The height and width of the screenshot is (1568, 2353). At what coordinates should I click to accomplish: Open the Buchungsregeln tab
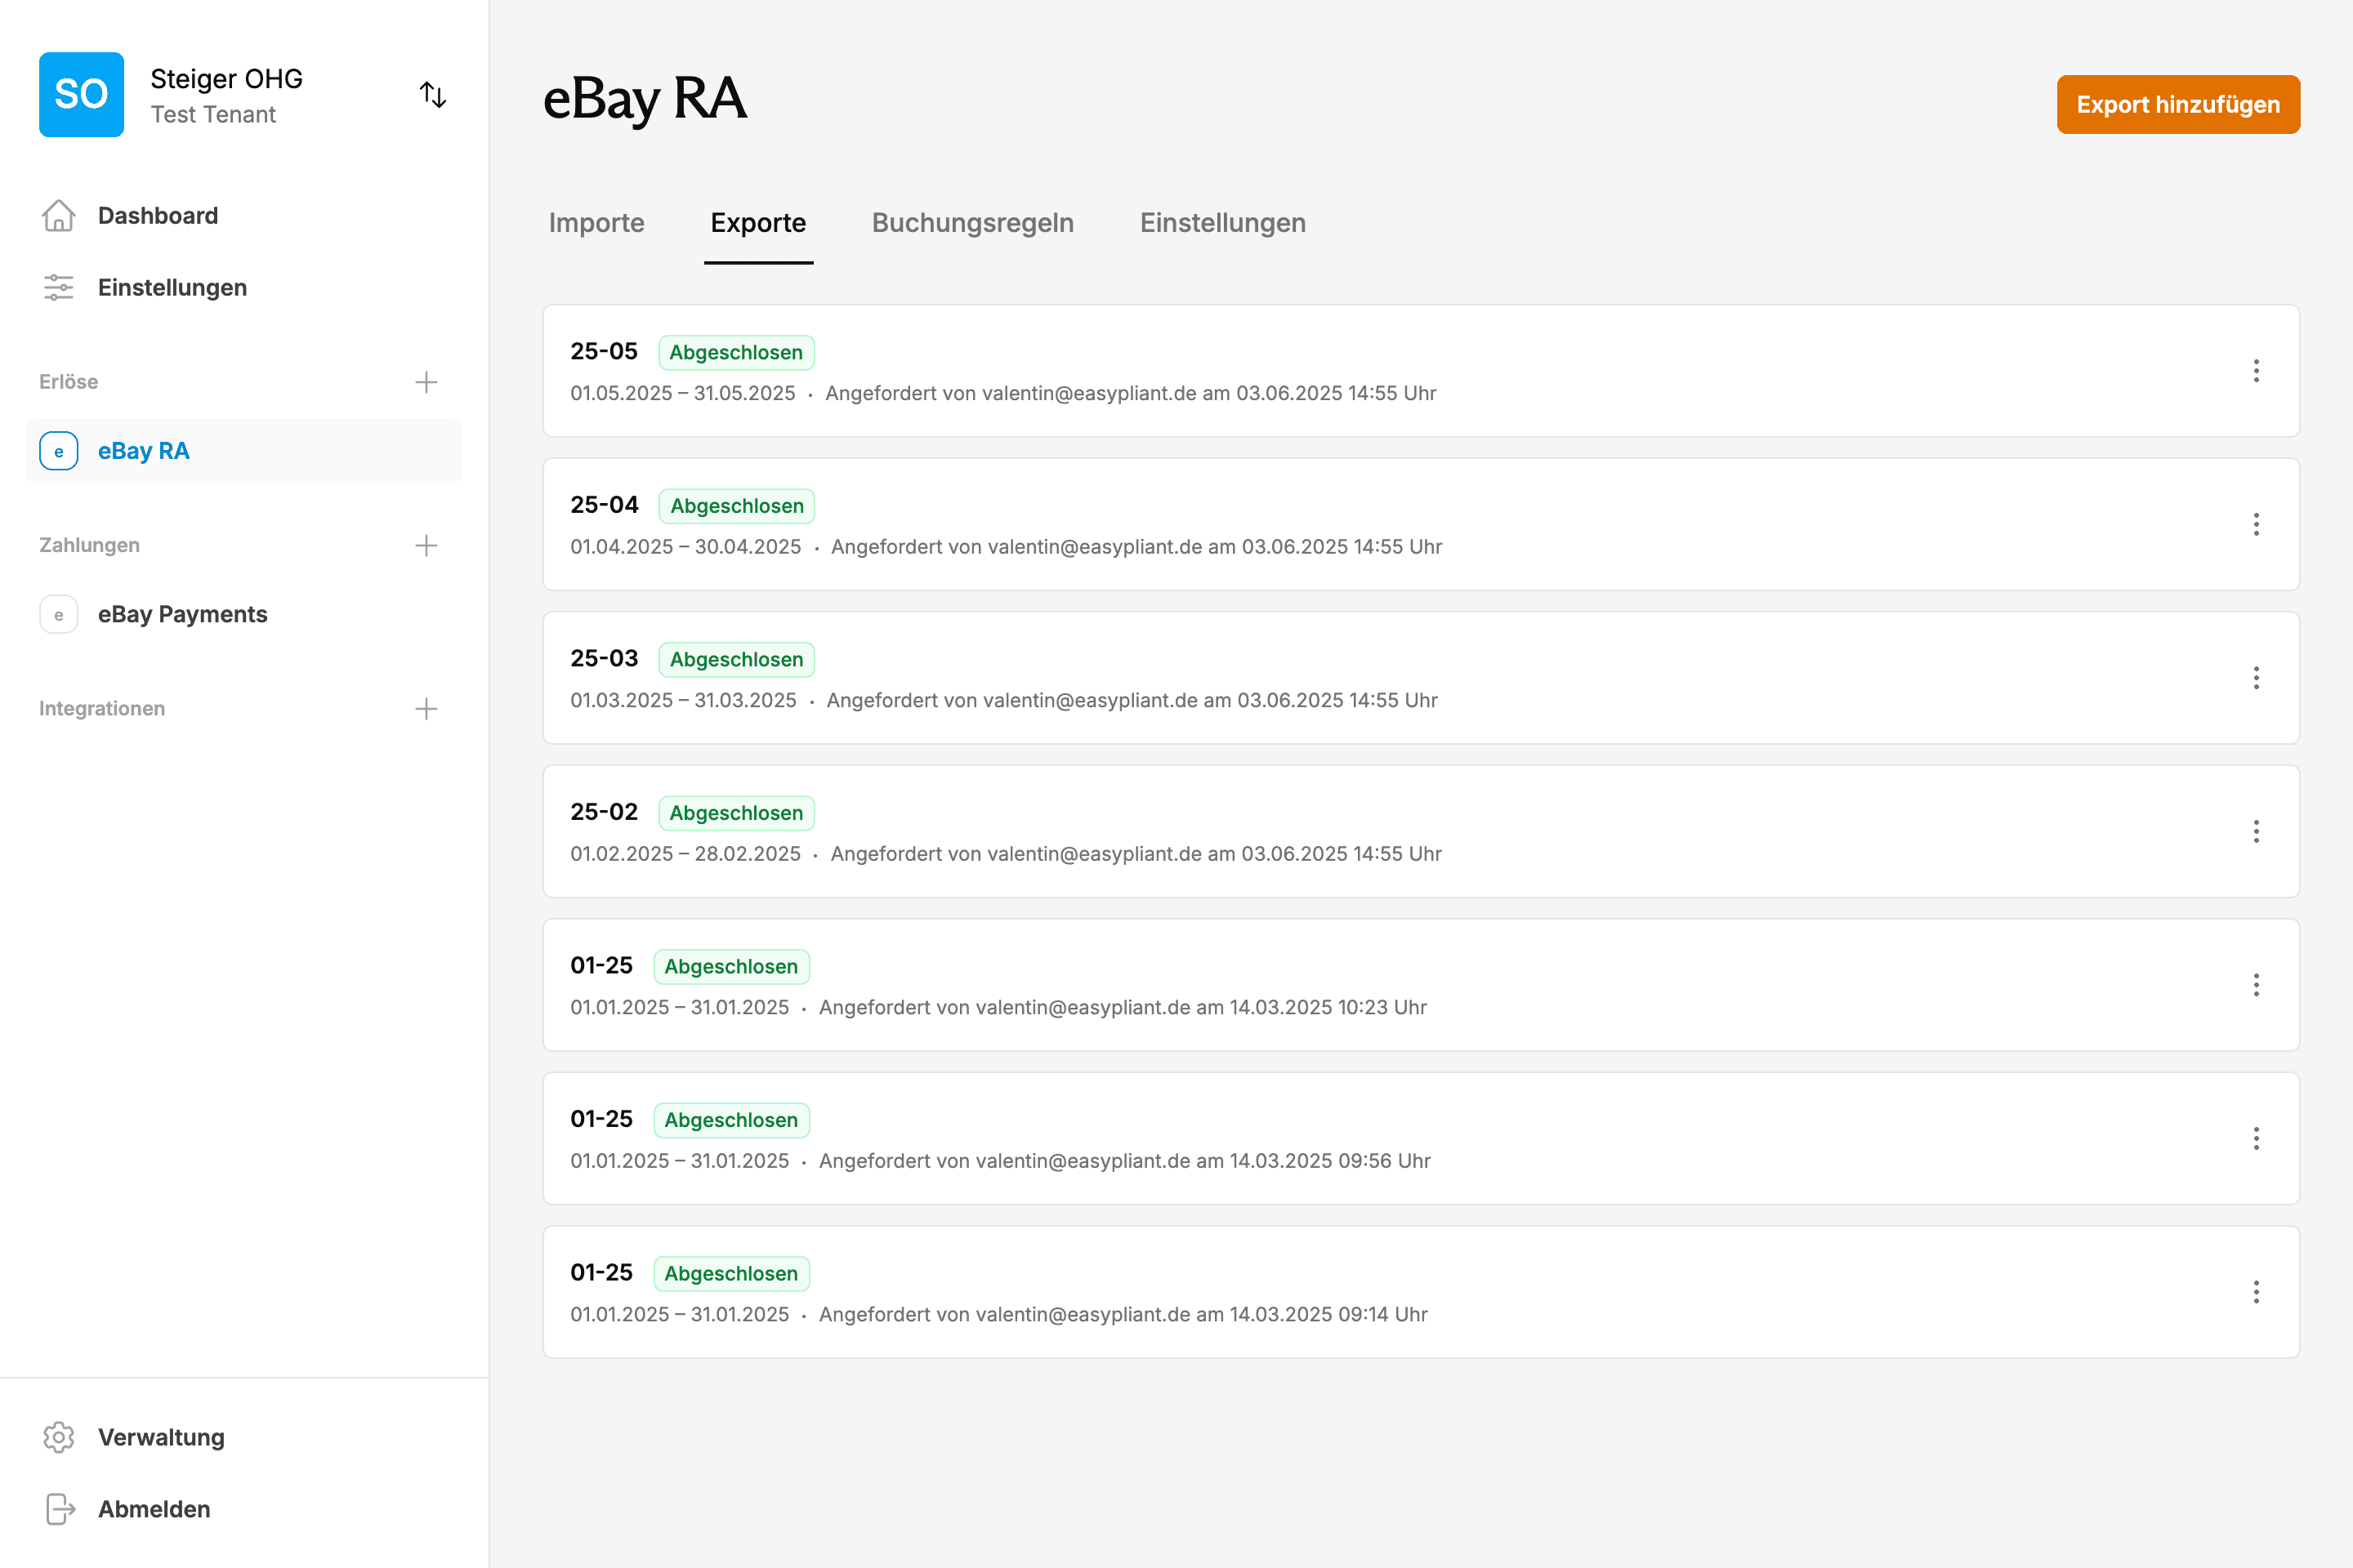972,223
